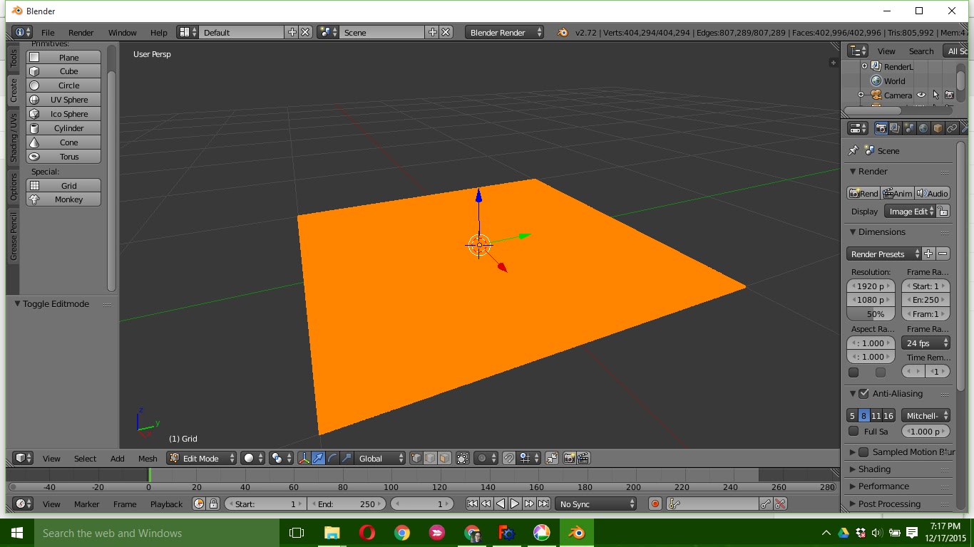Toggle Anti-Aliasing checkbox in Render panel
Viewport: 974px width, 547px height.
tap(864, 393)
